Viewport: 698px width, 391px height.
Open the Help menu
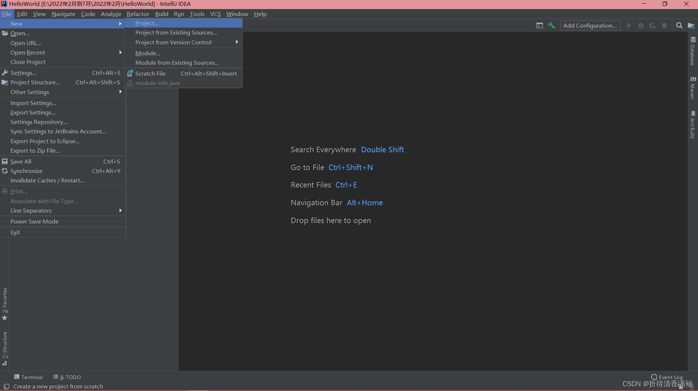click(260, 14)
